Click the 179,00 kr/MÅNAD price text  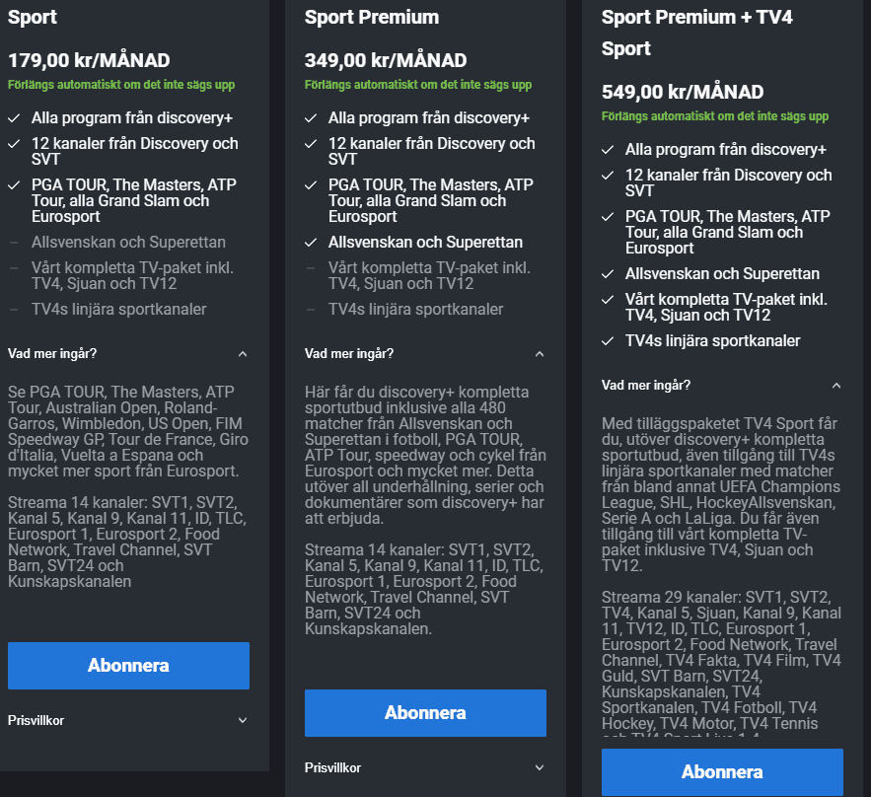pyautogui.click(x=89, y=60)
